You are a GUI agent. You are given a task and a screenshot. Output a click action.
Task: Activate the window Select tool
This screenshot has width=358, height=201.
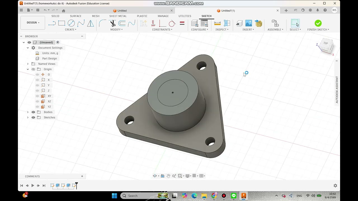click(295, 23)
